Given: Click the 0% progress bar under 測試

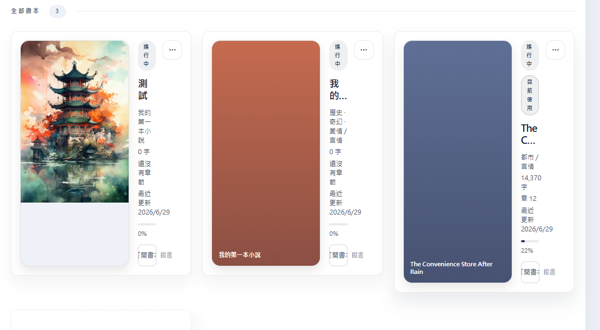Looking at the screenshot, I should pos(147,224).
